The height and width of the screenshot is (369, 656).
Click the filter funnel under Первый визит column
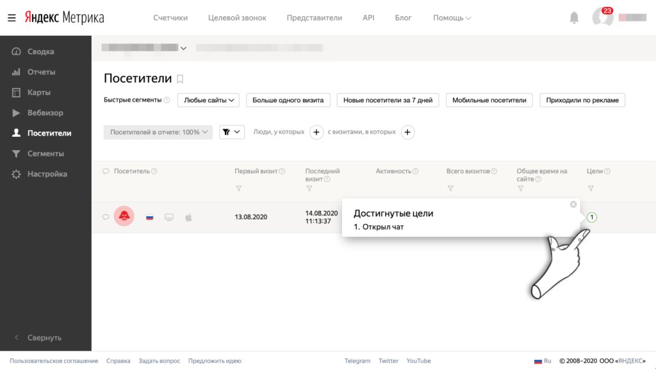point(239,188)
